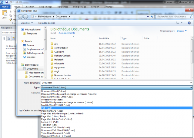Viewport: 194px width, 138px height.
Task: Click the 2 emplacements link
Action: 67,33
